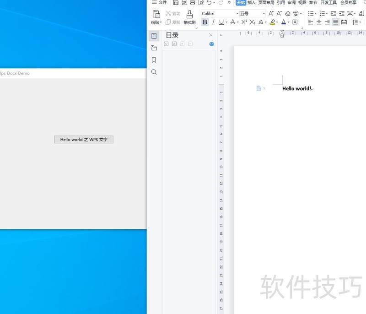Click the Chinese layout icon
Screen dimensions: 366x314
point(350,13)
